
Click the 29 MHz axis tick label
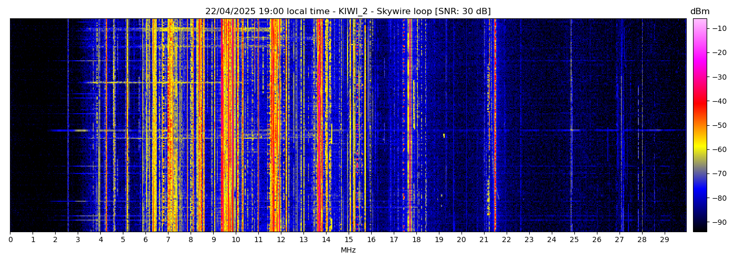(664, 240)
